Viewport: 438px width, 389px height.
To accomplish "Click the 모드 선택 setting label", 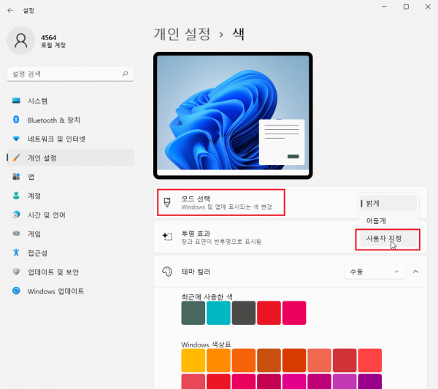I will click(196, 199).
